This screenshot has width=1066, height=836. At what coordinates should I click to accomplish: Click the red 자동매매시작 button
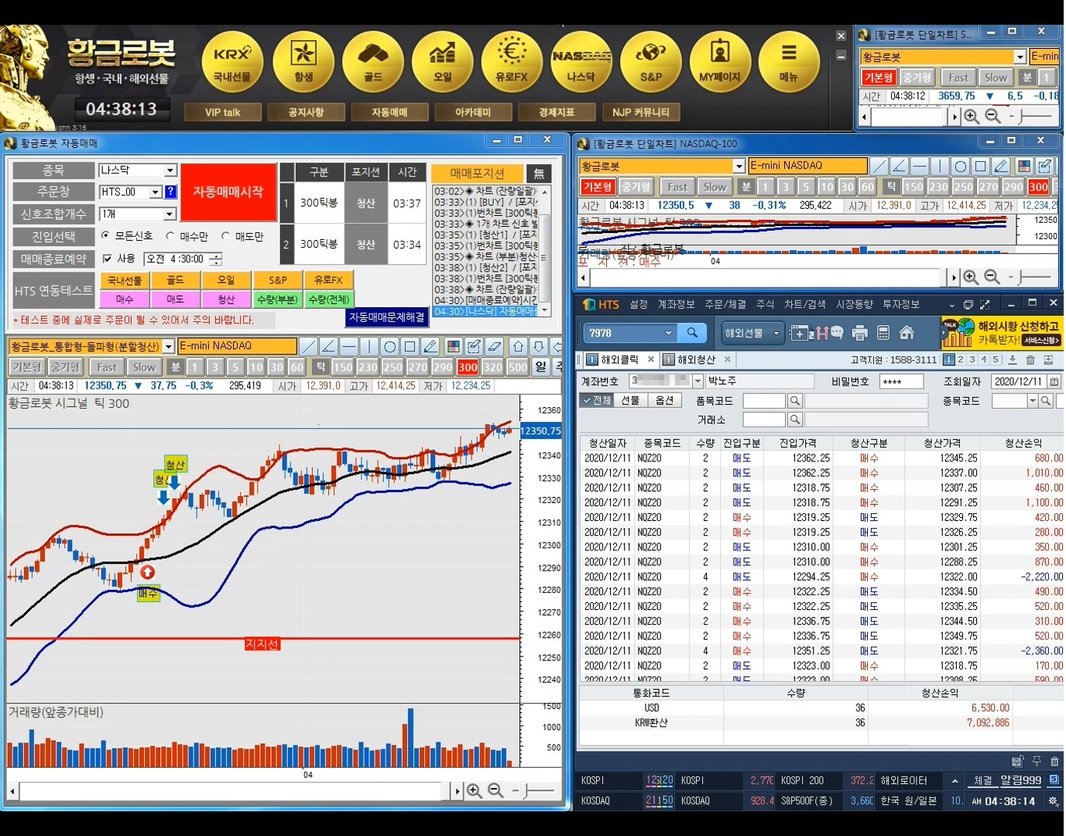pos(228,192)
